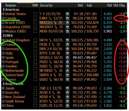Open the Canada region row
This screenshot has width=129, height=111.
pyautogui.click(x=11, y=18)
